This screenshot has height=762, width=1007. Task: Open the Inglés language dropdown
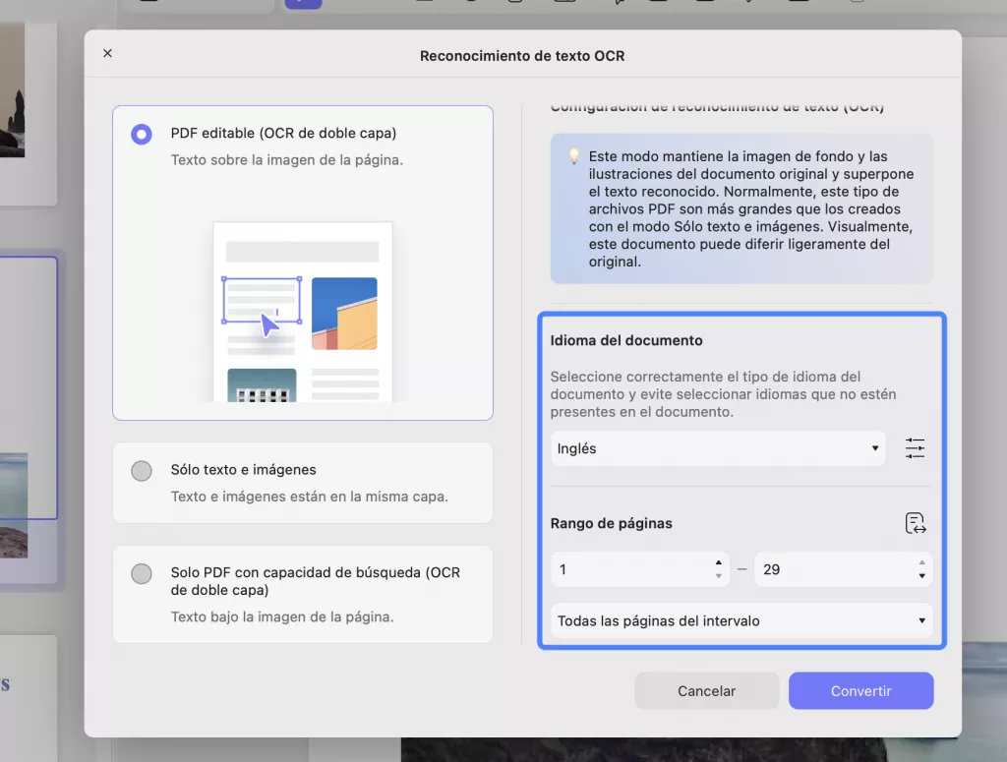coord(718,448)
